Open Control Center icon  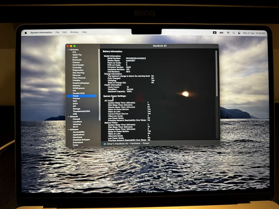pyautogui.click(x=239, y=33)
